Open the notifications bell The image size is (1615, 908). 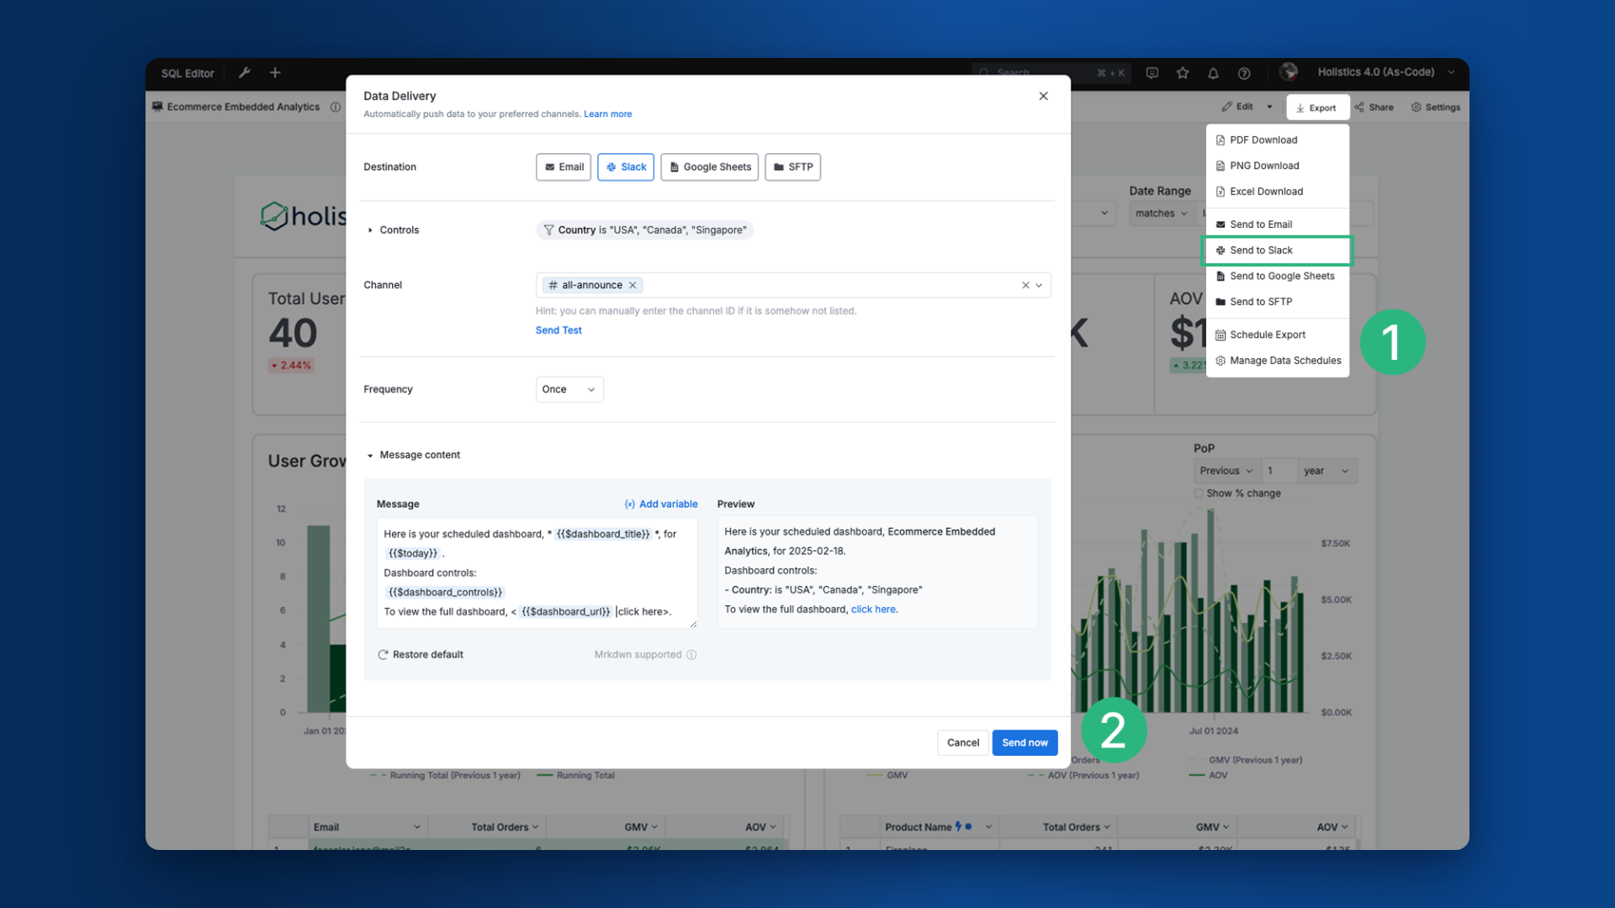tap(1213, 73)
